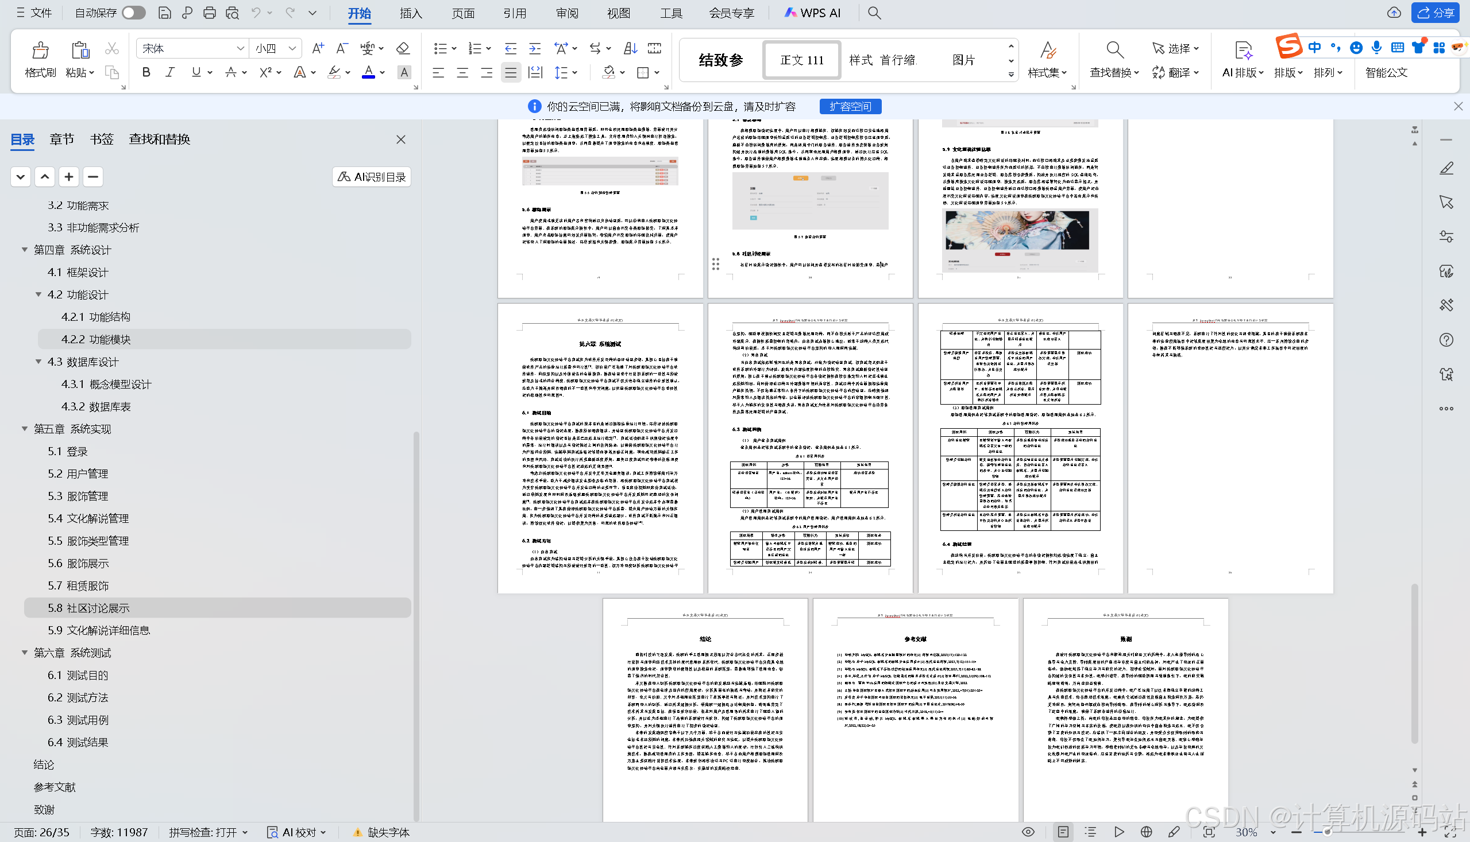Collapse the 4.3 数据库设计 tree node
The image size is (1470, 842).
[39, 362]
